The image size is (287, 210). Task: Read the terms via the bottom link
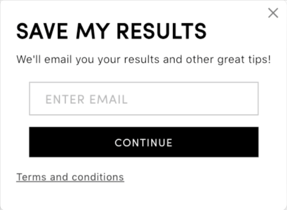pyautogui.click(x=70, y=177)
